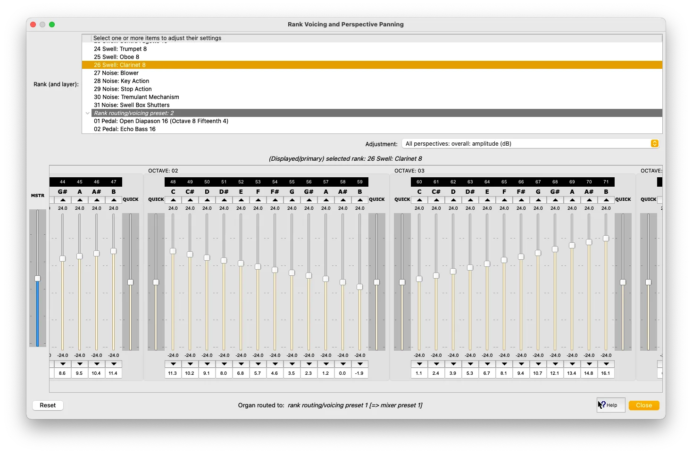Image resolution: width=692 pixels, height=454 pixels.
Task: Click the down arrow below note 60 C
Action: [x=419, y=364]
